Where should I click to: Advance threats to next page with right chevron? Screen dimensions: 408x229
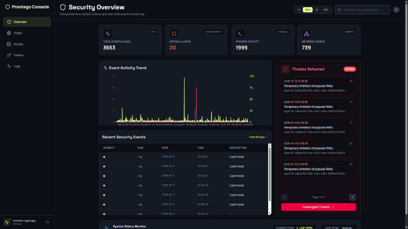pos(352,197)
